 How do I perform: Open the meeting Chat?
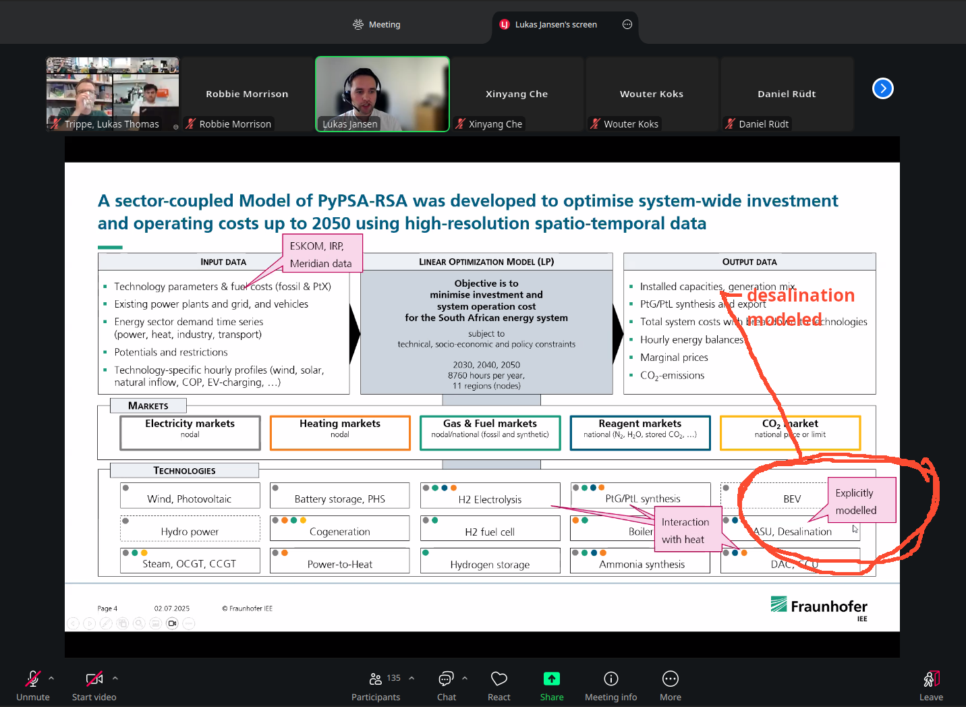pos(446,685)
